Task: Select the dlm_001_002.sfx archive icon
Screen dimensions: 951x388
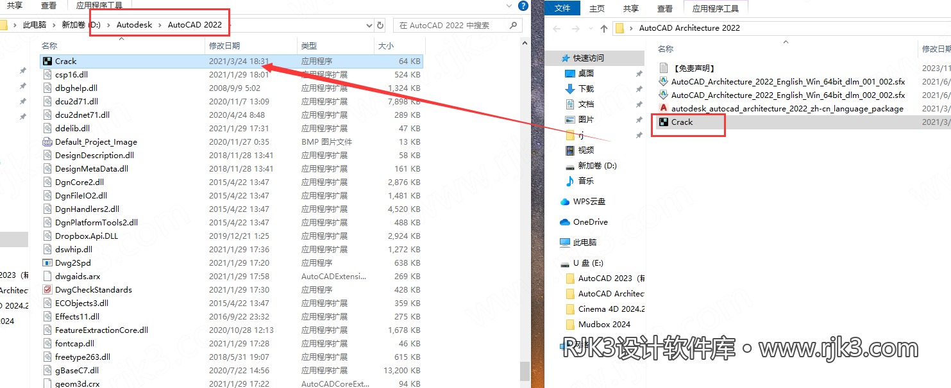Action: [664, 81]
